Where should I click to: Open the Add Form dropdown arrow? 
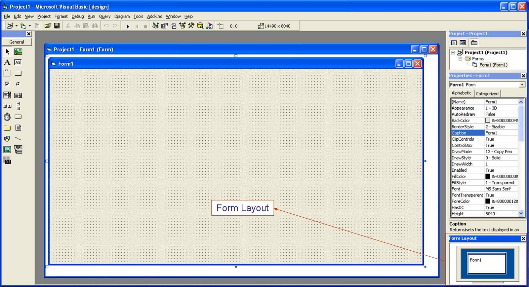click(29, 26)
